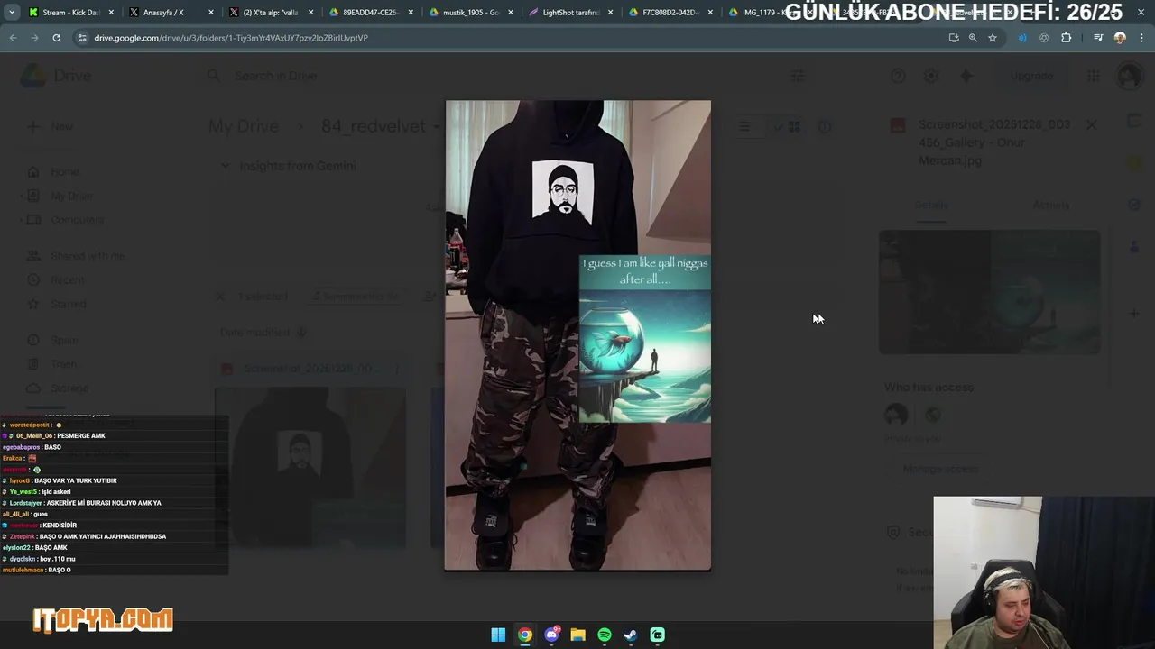Open the Gemini sparkle icon
This screenshot has height=649, width=1155.
pyautogui.click(x=966, y=76)
